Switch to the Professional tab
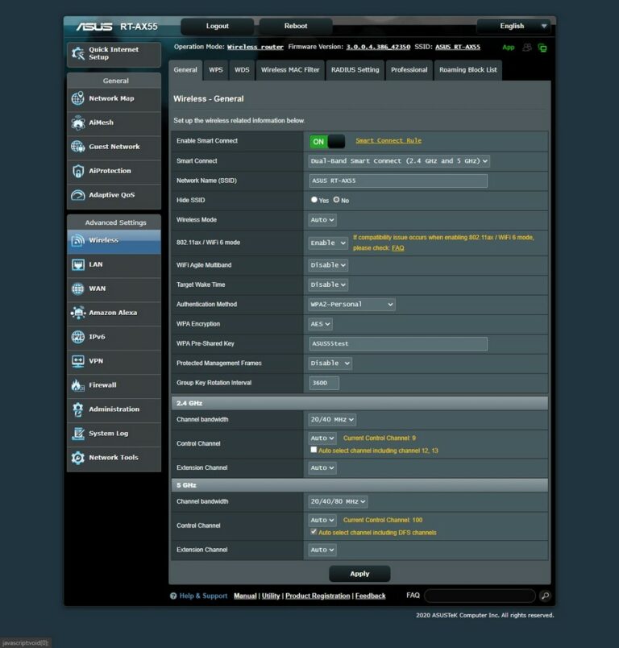The width and height of the screenshot is (619, 648). click(x=409, y=70)
